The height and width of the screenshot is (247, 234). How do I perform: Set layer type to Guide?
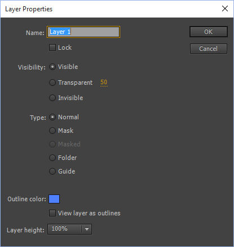[52, 171]
